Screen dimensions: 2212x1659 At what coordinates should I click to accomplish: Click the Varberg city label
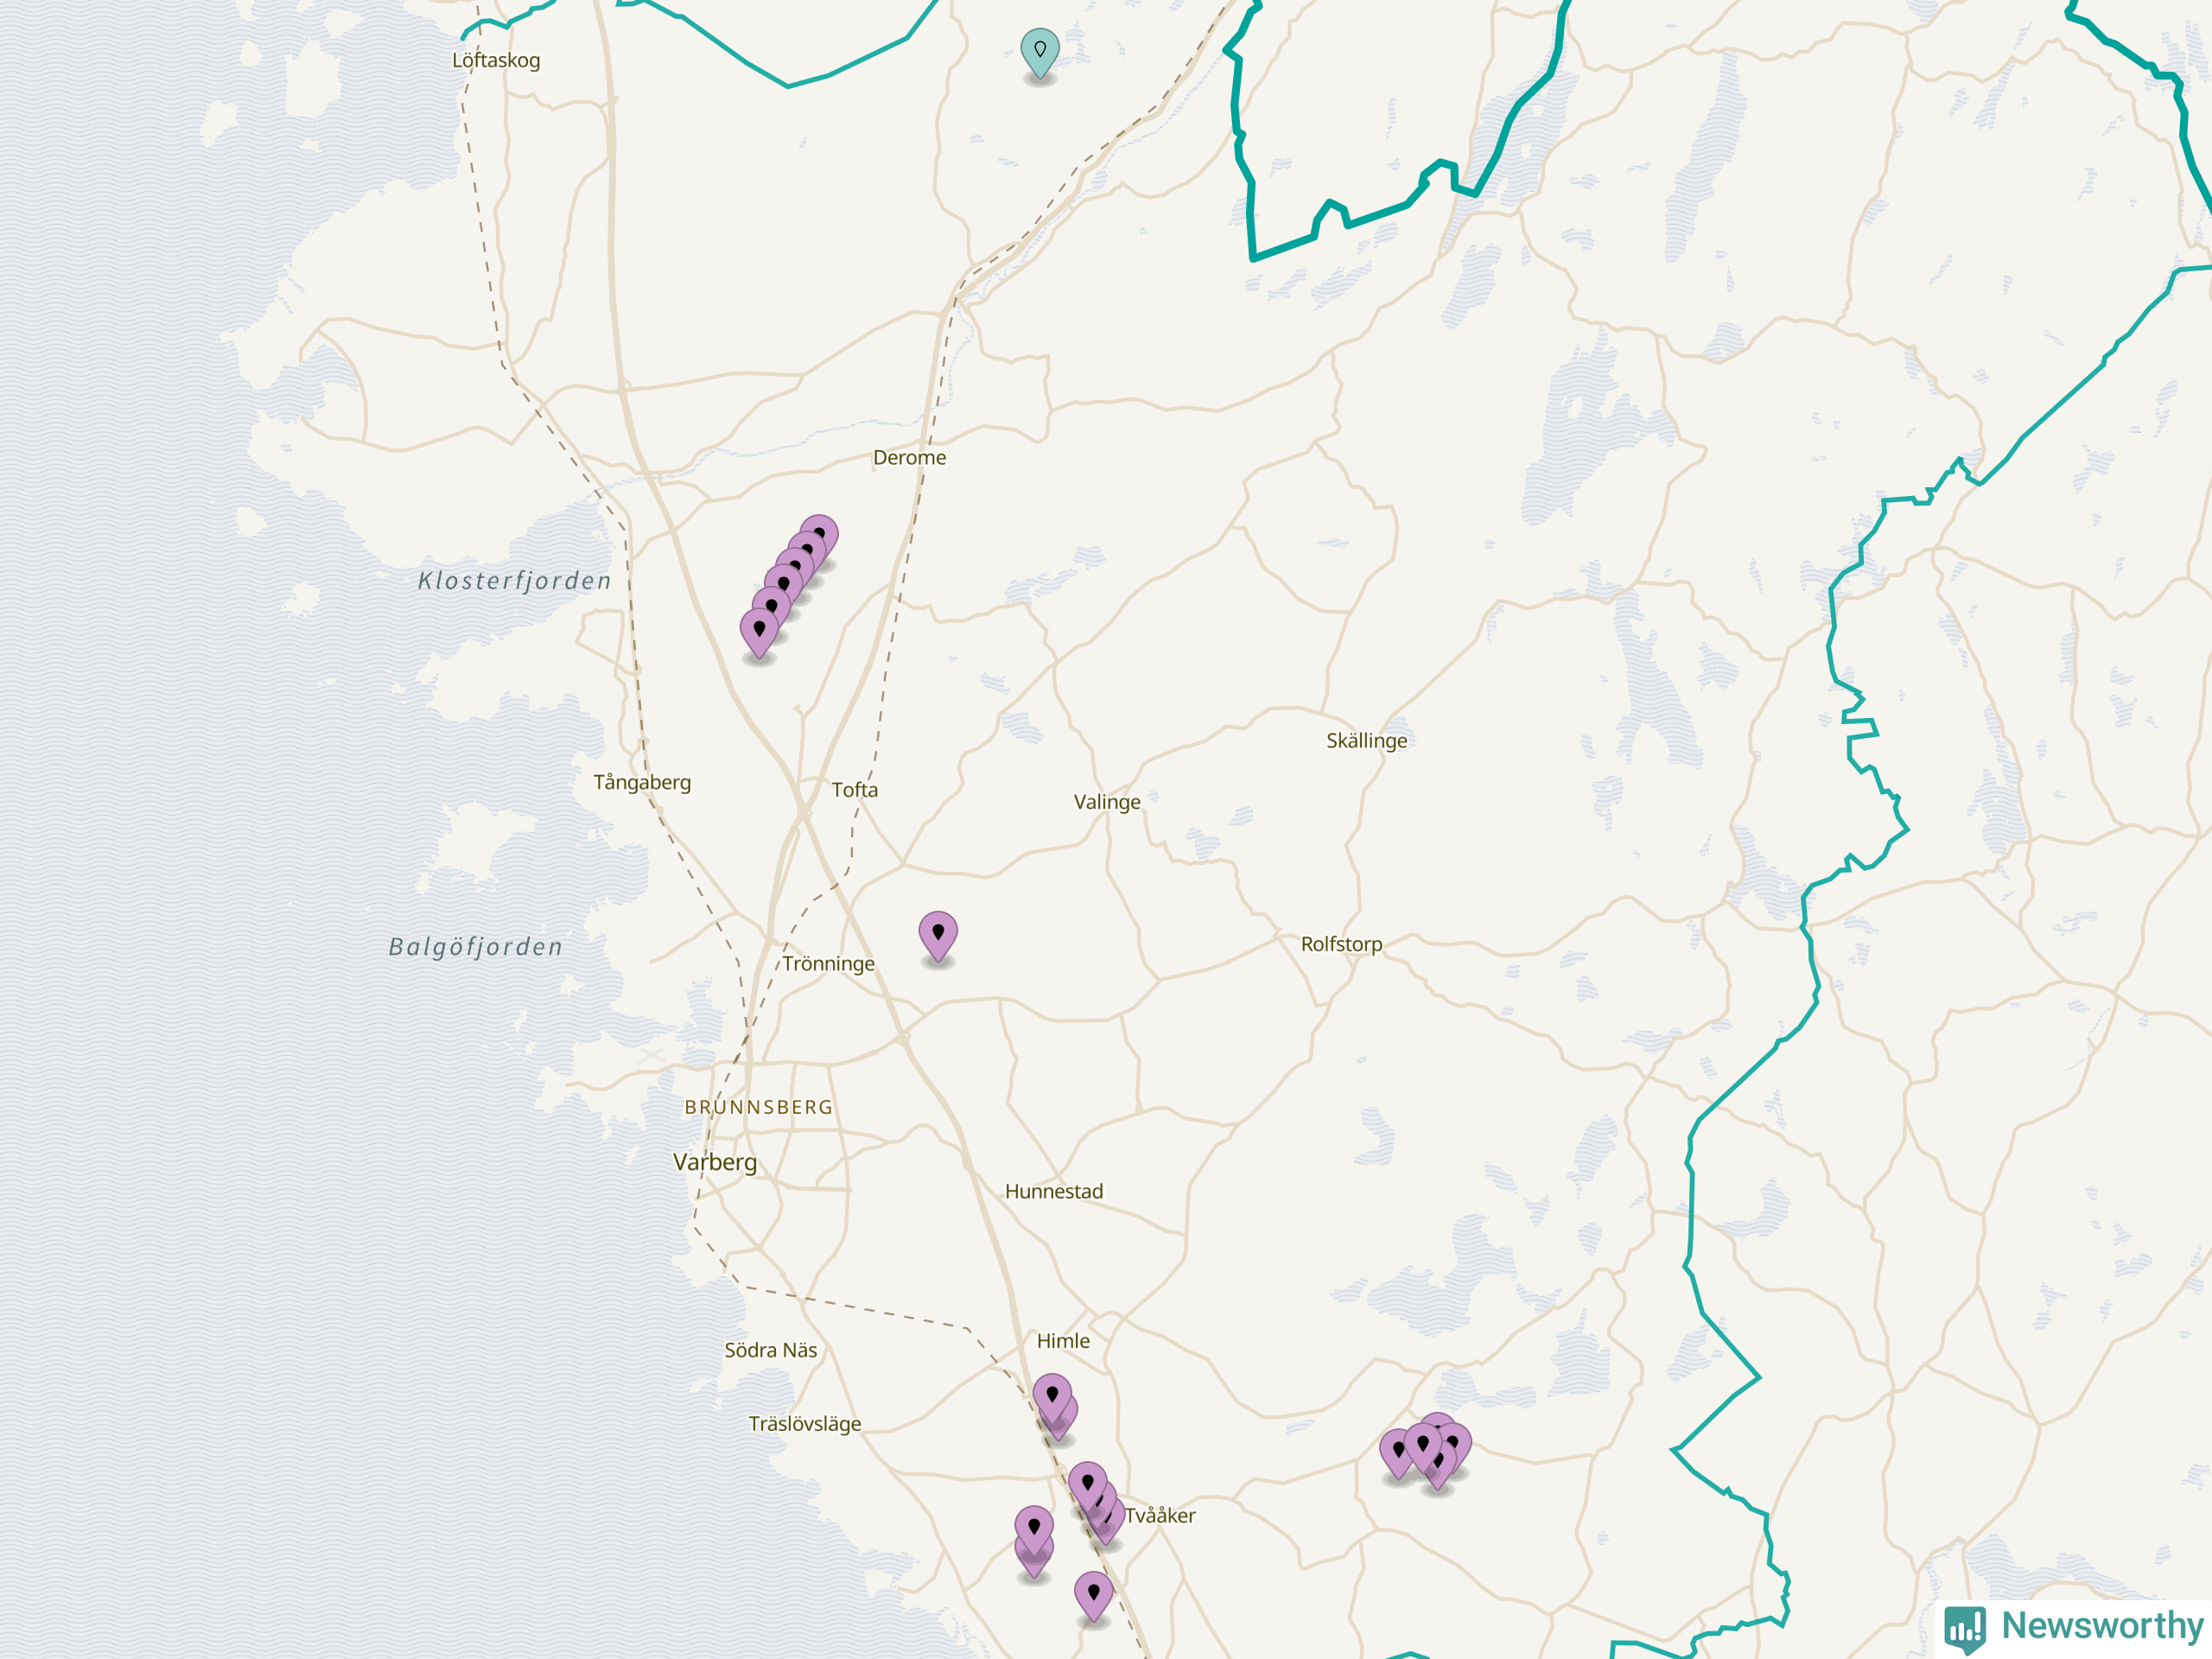715,1162
